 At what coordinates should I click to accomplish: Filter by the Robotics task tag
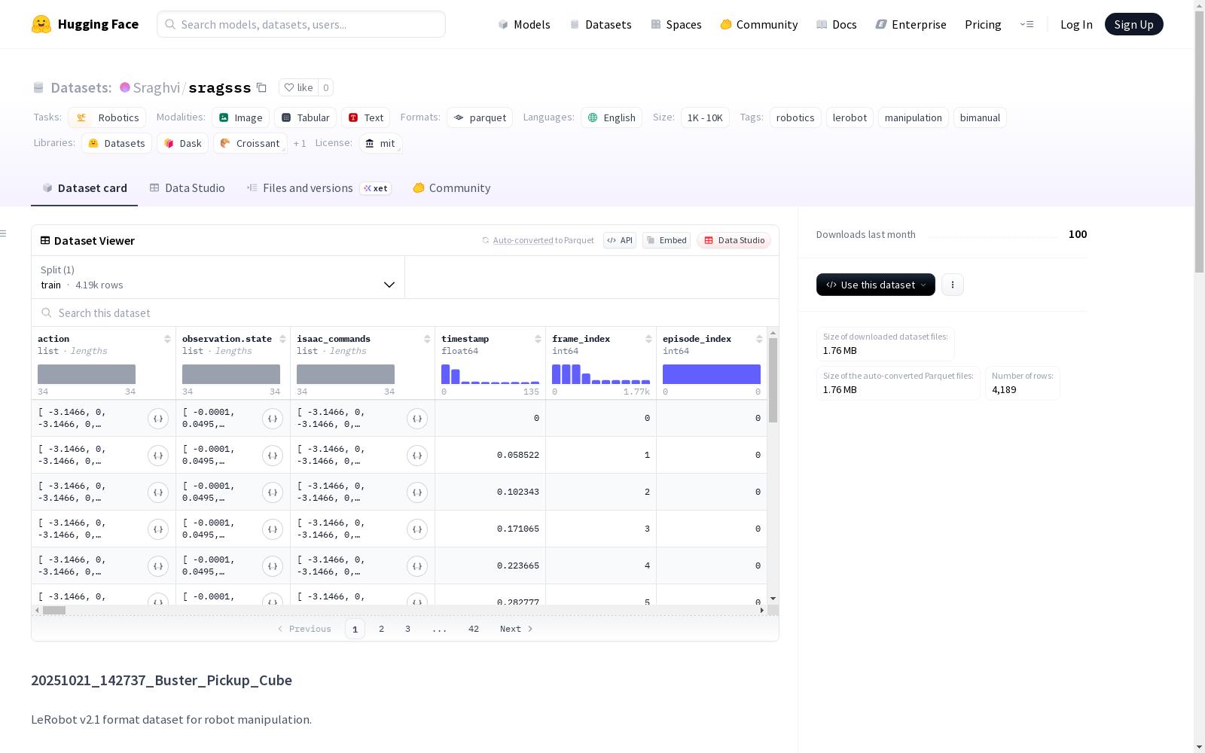tap(107, 117)
